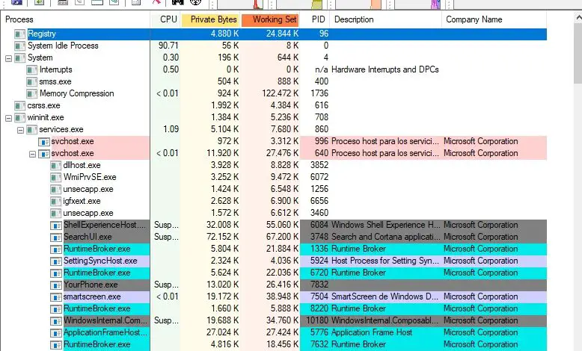
Task: Click the YourPhone.exe process icon
Action: click(55, 285)
